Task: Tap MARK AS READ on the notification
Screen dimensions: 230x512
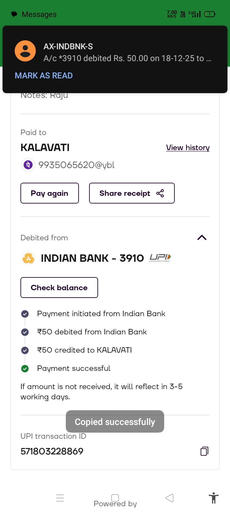Action: 44,76
